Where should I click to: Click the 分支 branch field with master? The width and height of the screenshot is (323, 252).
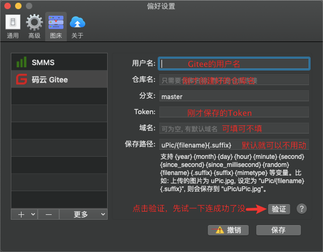tap(234, 96)
